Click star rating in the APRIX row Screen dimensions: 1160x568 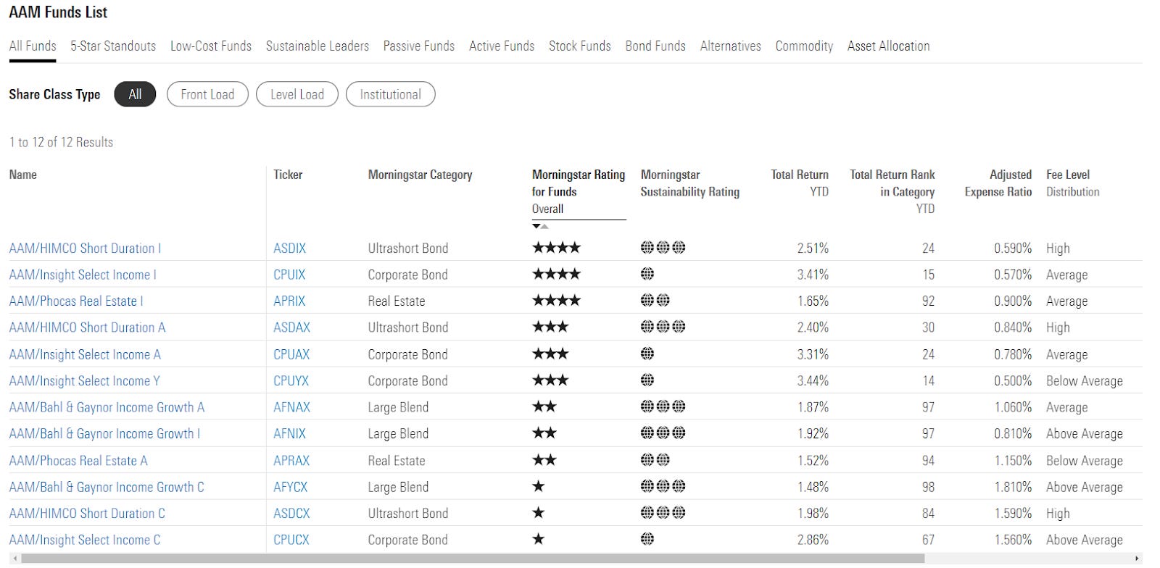(x=556, y=301)
